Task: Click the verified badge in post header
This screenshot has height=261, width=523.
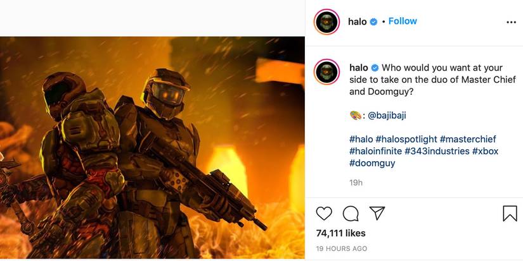Action: [x=374, y=22]
